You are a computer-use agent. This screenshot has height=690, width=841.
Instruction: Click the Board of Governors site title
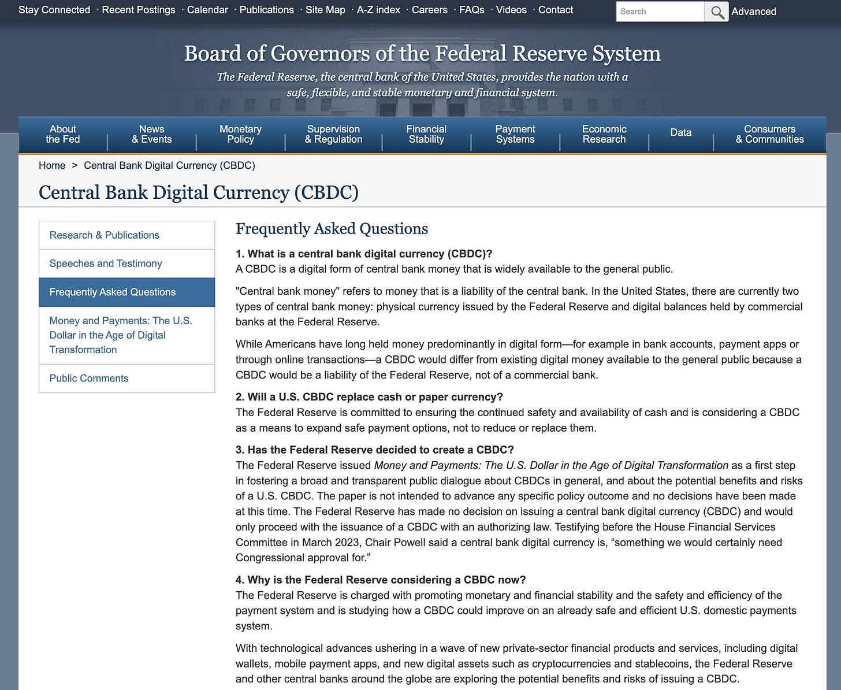click(422, 53)
